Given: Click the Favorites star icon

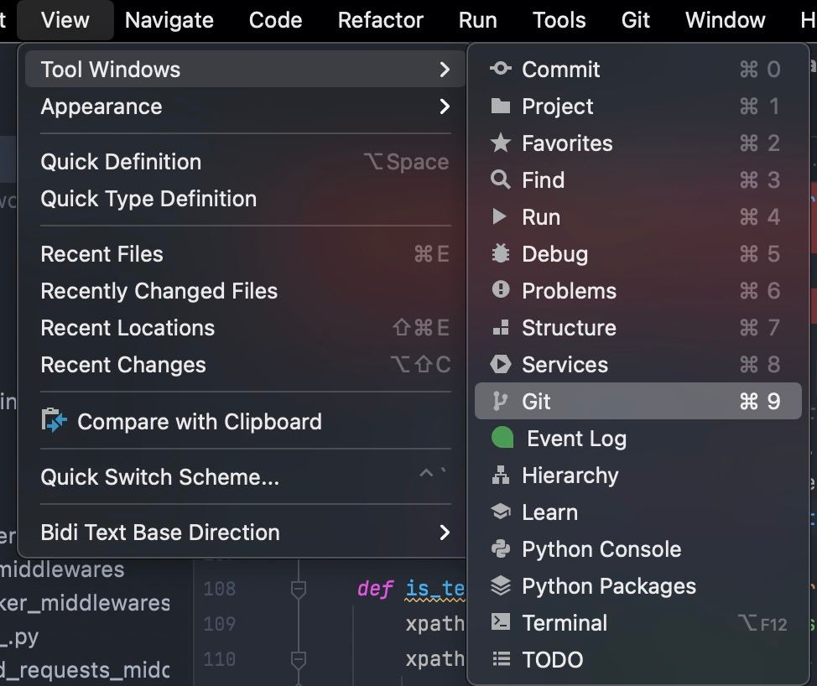Looking at the screenshot, I should 501,143.
